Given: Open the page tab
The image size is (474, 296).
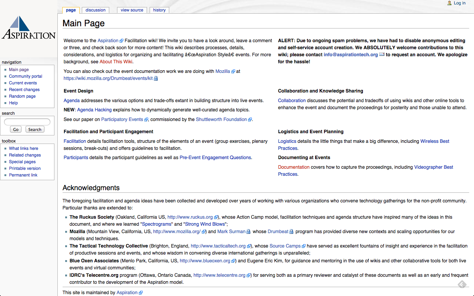Looking at the screenshot, I should tap(71, 10).
